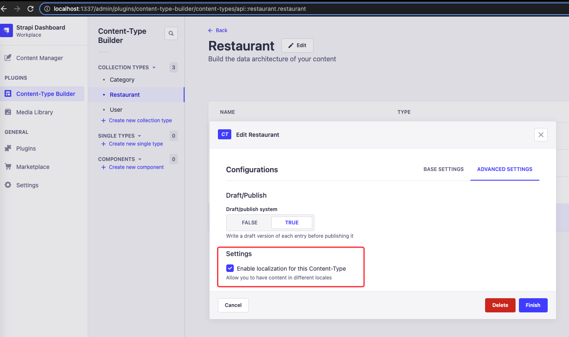The width and height of the screenshot is (569, 337).
Task: Switch to the BASE SETTINGS tab
Action: 443,169
